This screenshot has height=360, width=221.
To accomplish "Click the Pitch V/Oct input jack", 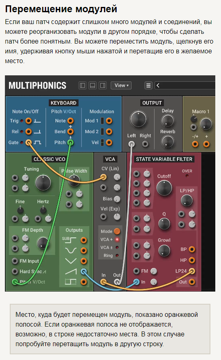I will (15, 282).
